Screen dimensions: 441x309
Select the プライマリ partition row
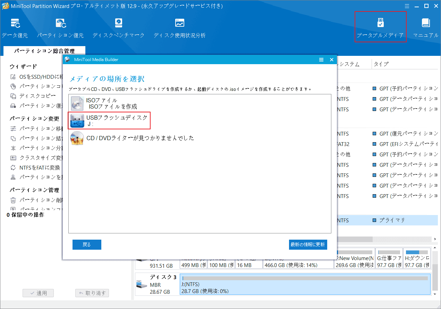pyautogui.click(x=387, y=220)
